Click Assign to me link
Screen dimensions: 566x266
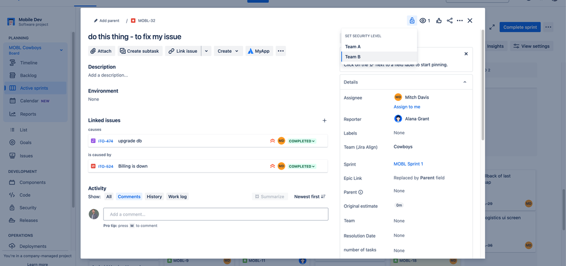(407, 107)
